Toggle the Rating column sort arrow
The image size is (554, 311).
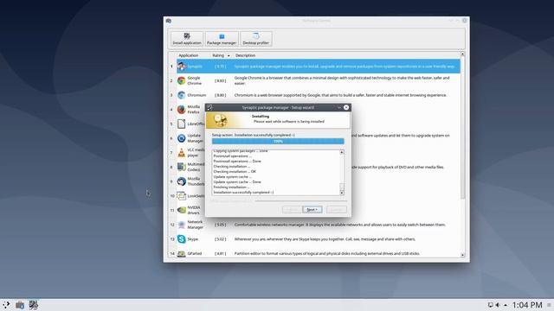click(x=229, y=55)
